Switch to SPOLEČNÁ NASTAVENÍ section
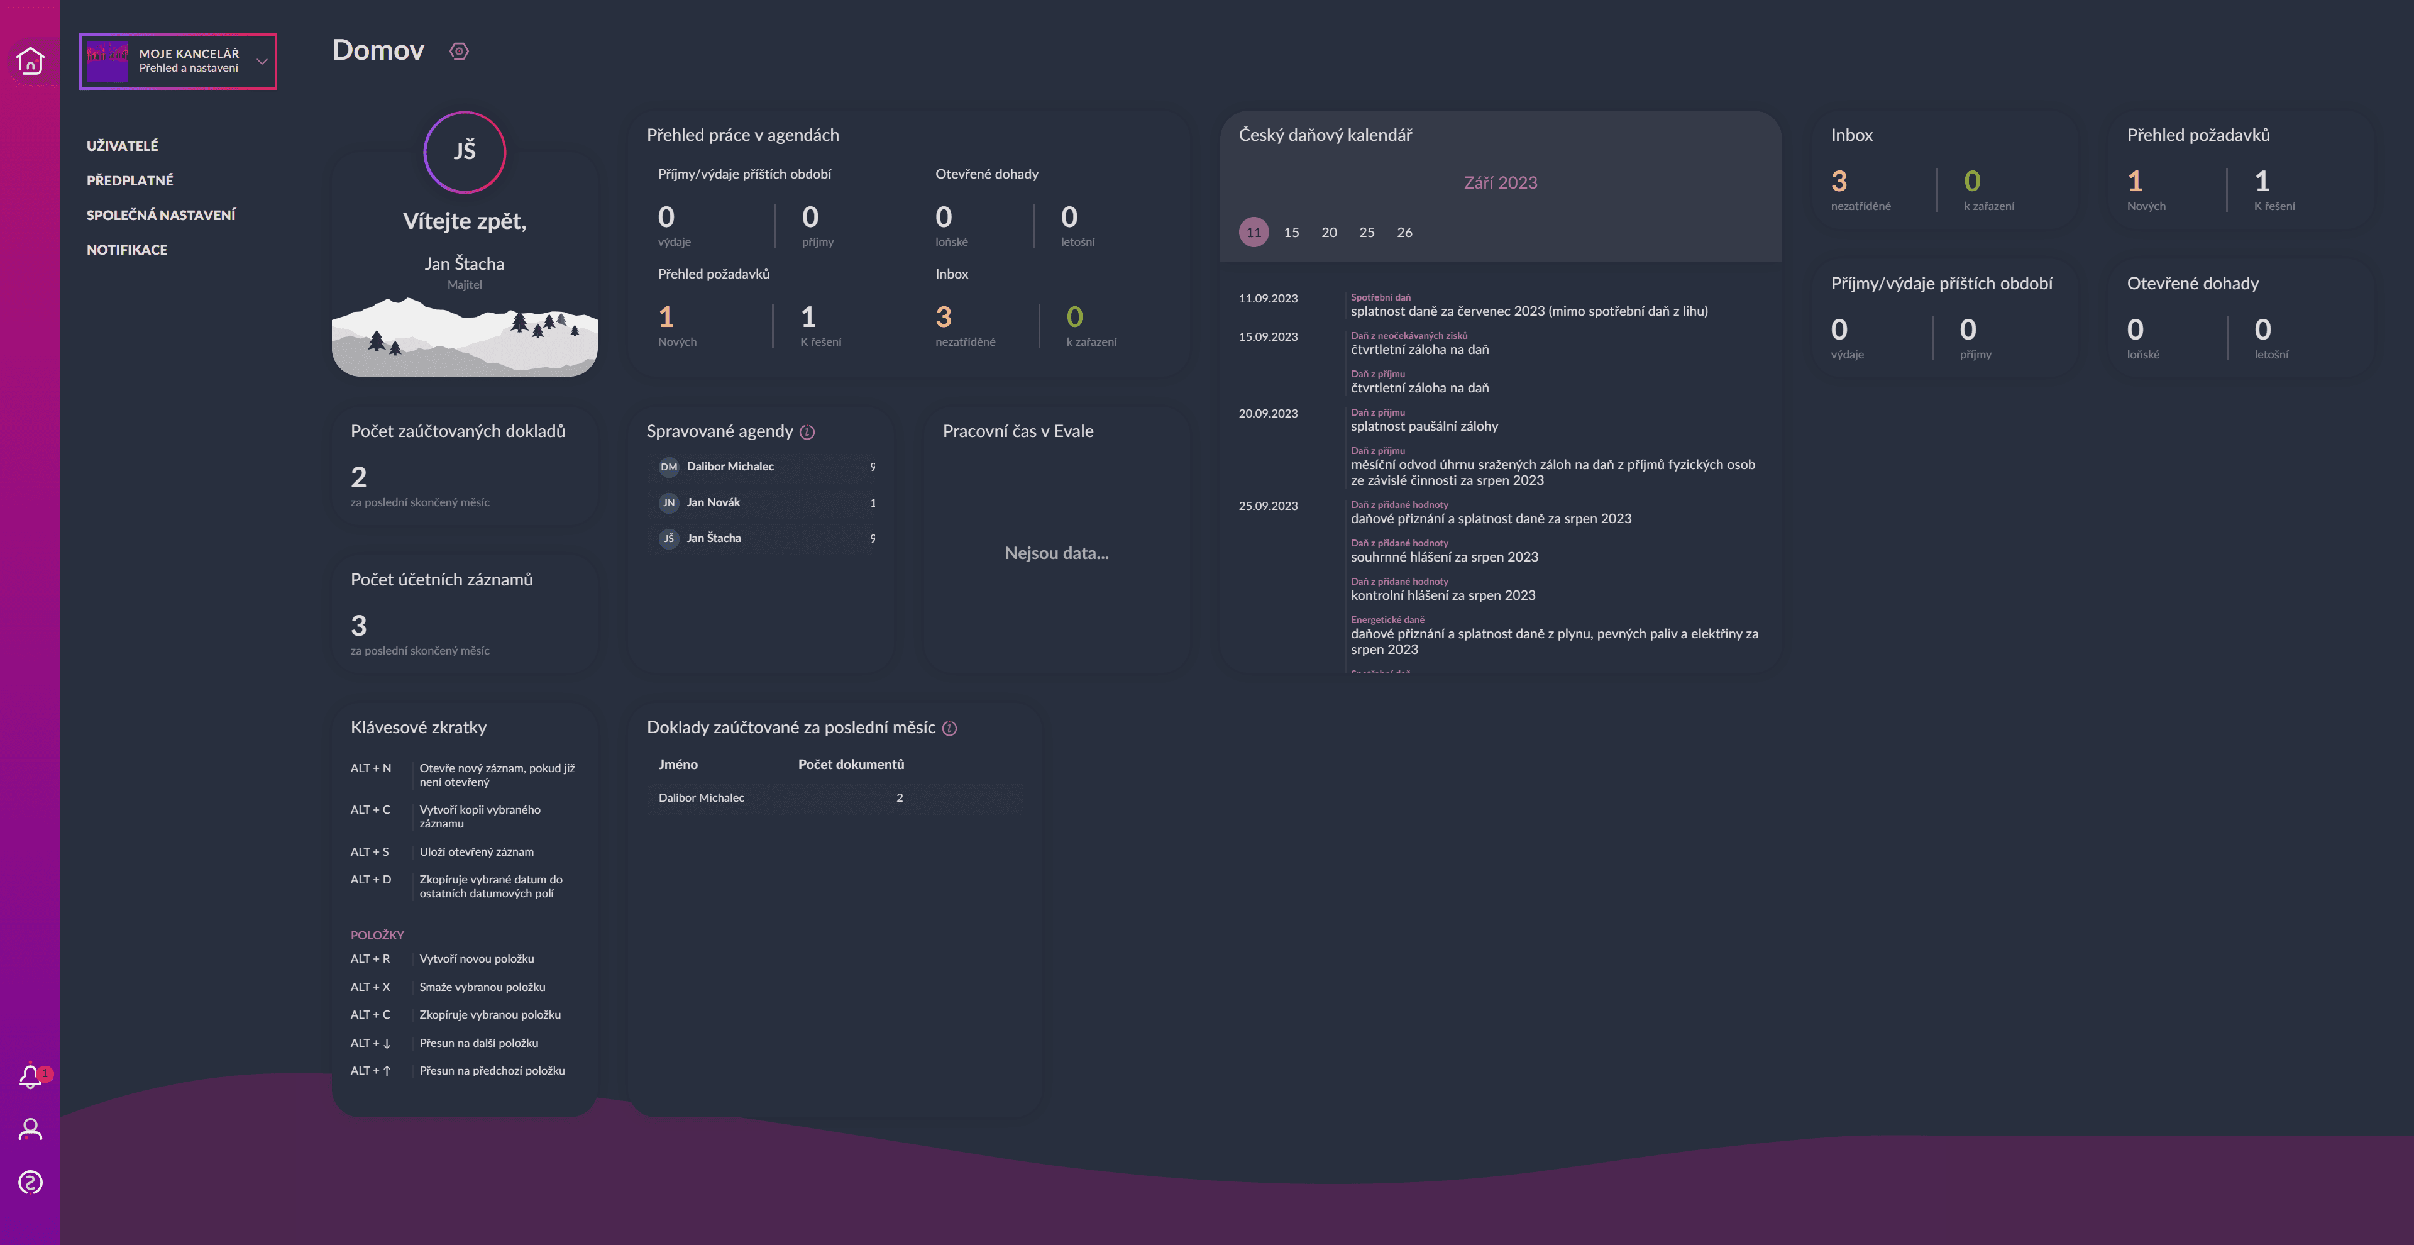This screenshot has width=2414, height=1245. (161, 214)
